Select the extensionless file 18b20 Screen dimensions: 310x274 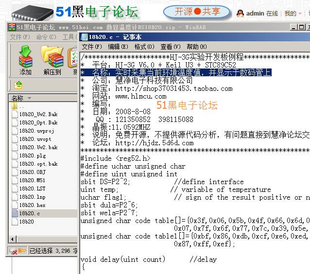click(23, 222)
